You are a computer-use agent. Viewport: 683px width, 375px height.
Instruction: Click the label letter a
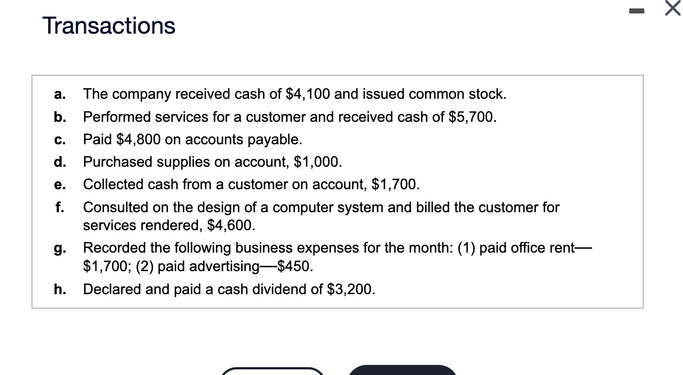pos(59,94)
